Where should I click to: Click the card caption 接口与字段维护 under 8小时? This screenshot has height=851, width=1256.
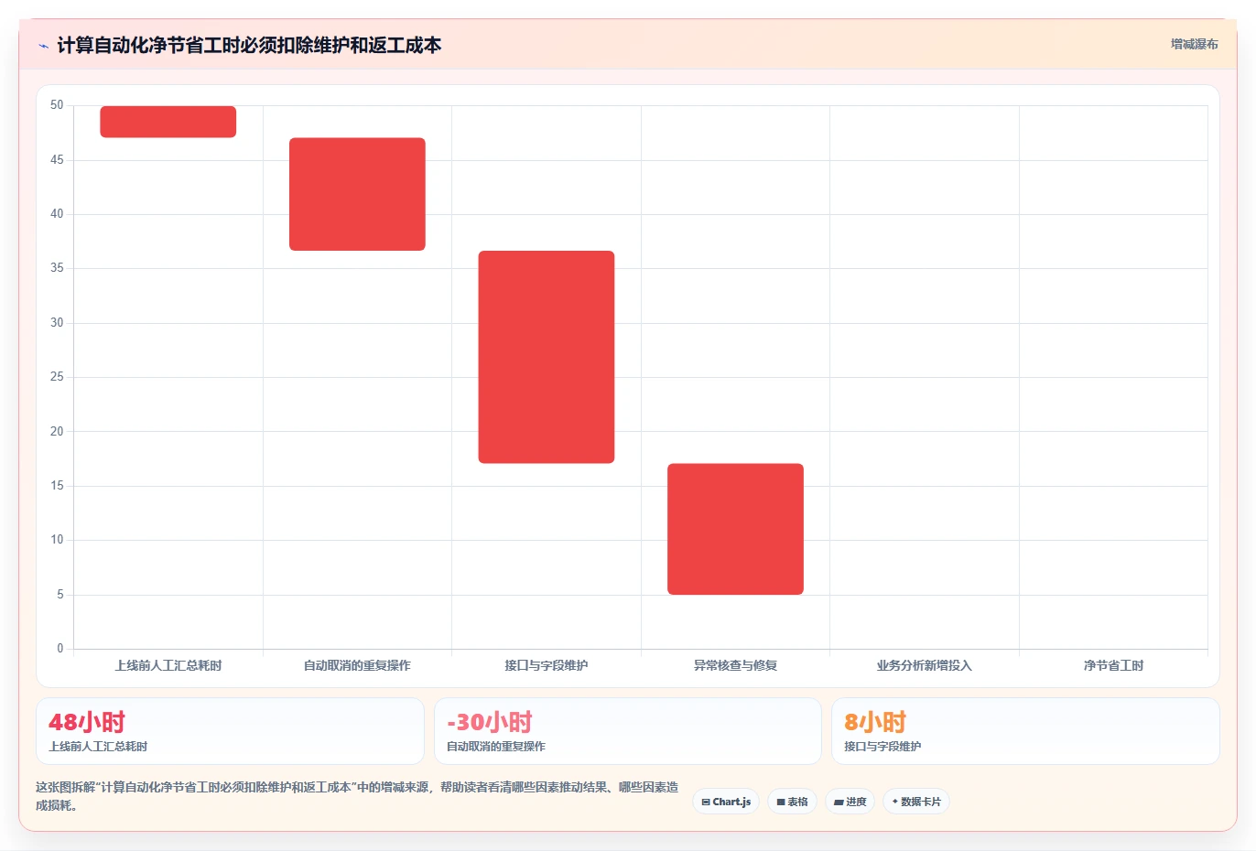coord(882,747)
